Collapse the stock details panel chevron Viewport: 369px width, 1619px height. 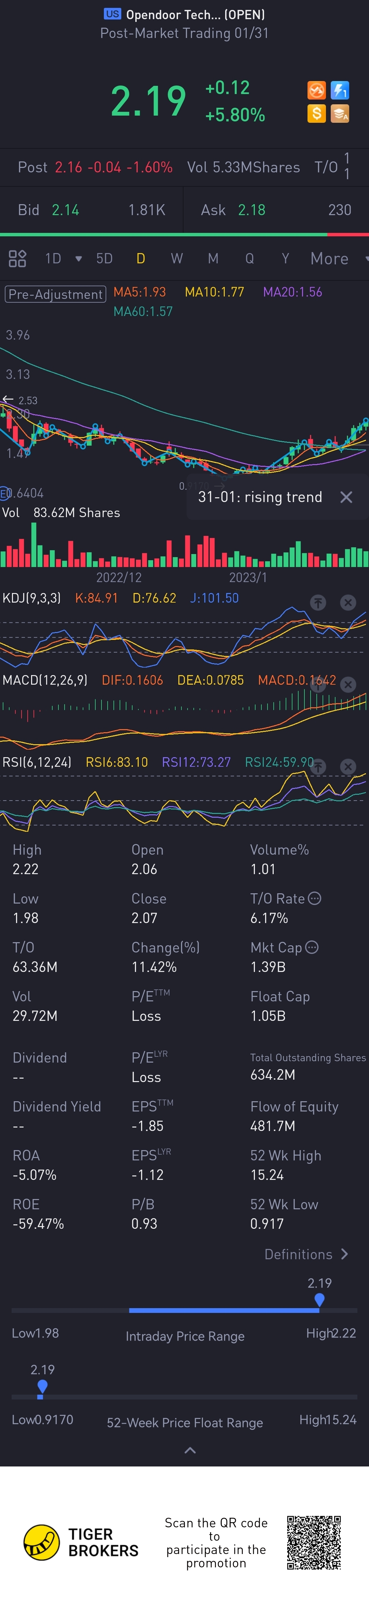tap(190, 1450)
